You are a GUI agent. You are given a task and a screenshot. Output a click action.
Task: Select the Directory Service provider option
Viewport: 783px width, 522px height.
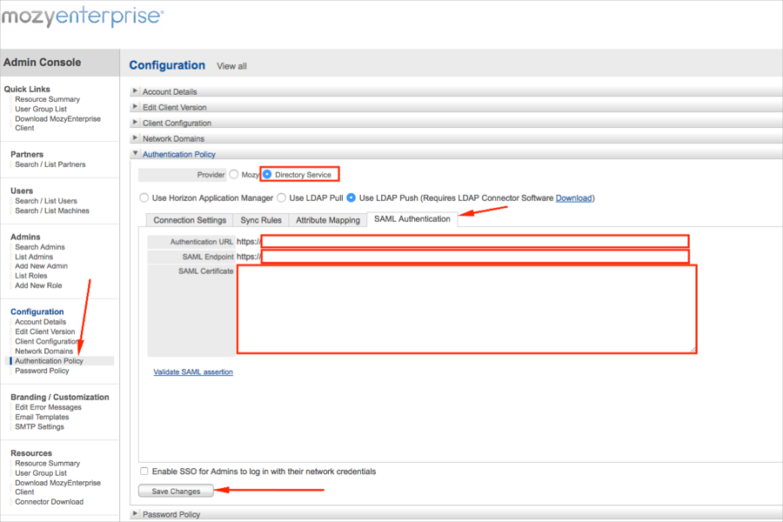coord(268,175)
